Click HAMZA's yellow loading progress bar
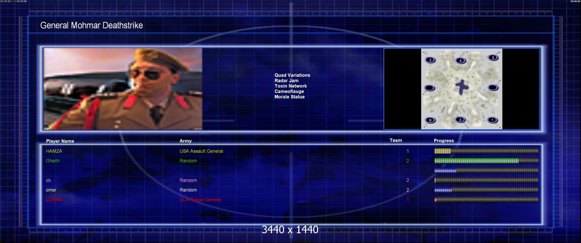Viewport: 581px width, 243px height. coord(487,151)
